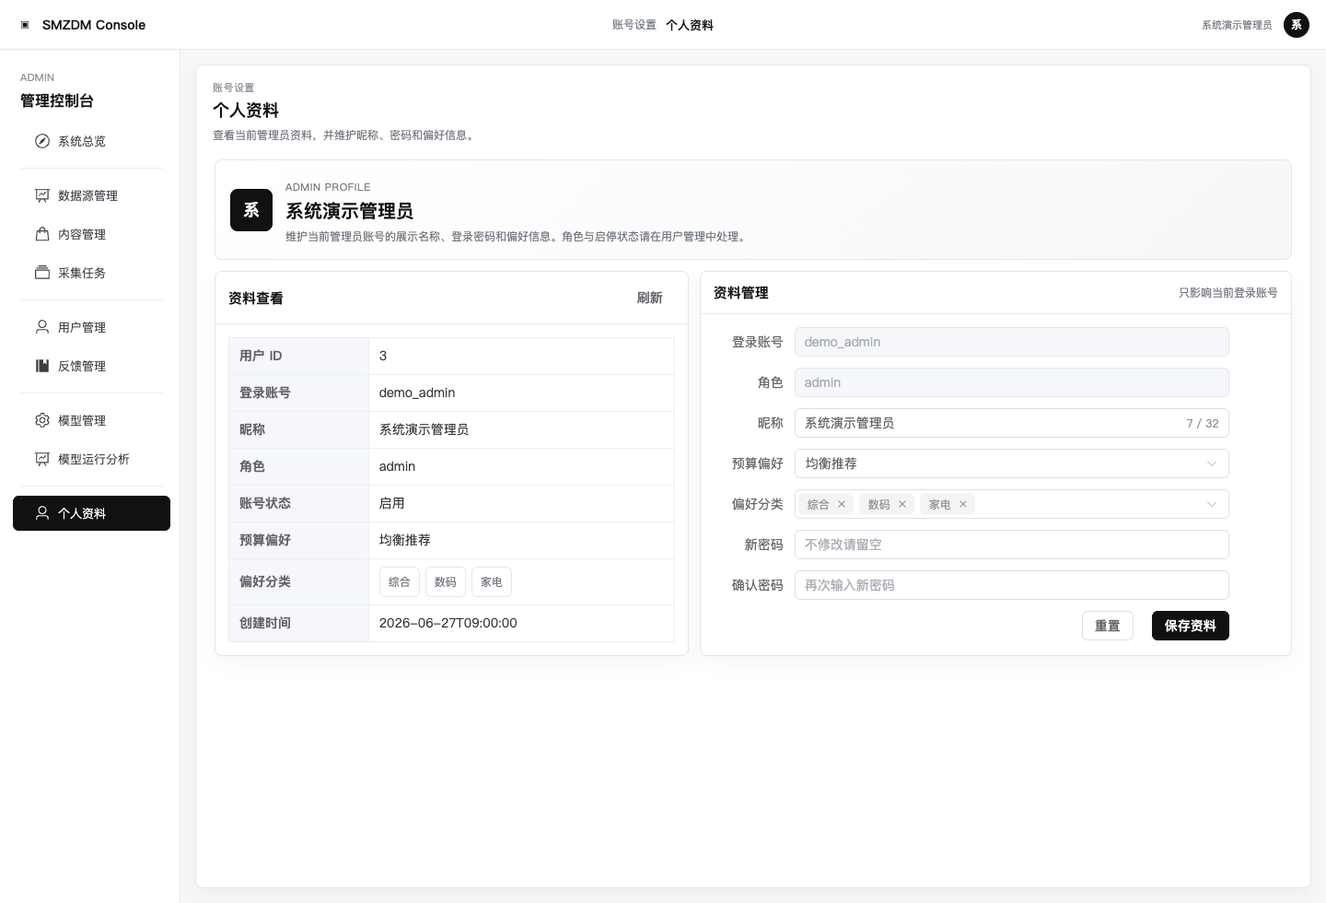Click the 用户管理 person icon
The width and height of the screenshot is (1326, 903).
pos(42,327)
